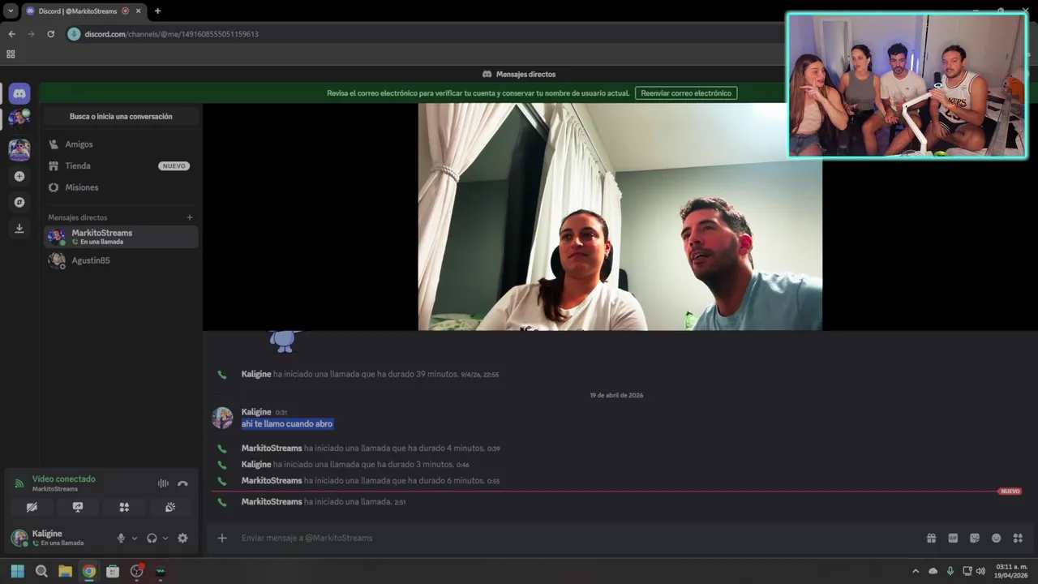Open the sticker picker
The image size is (1038, 584).
click(975, 538)
